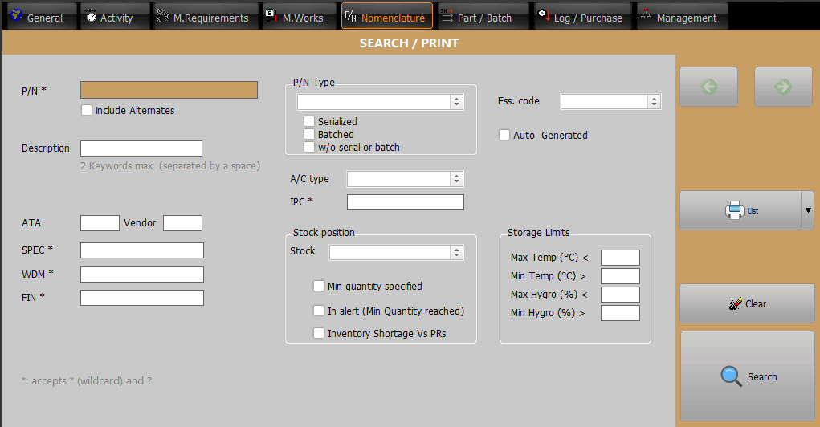This screenshot has width=820, height=427.
Task: Select the Nomenclature tab
Action: [x=387, y=16]
